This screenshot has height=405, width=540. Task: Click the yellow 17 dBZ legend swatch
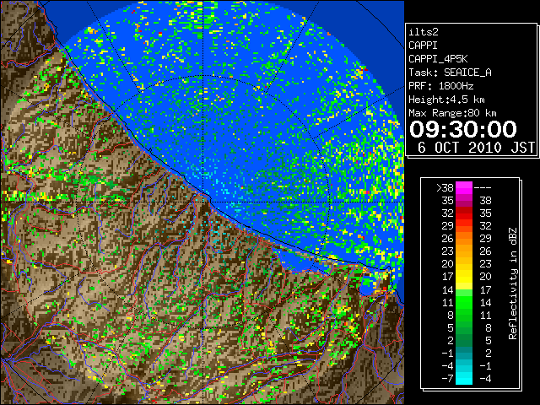[464, 277]
